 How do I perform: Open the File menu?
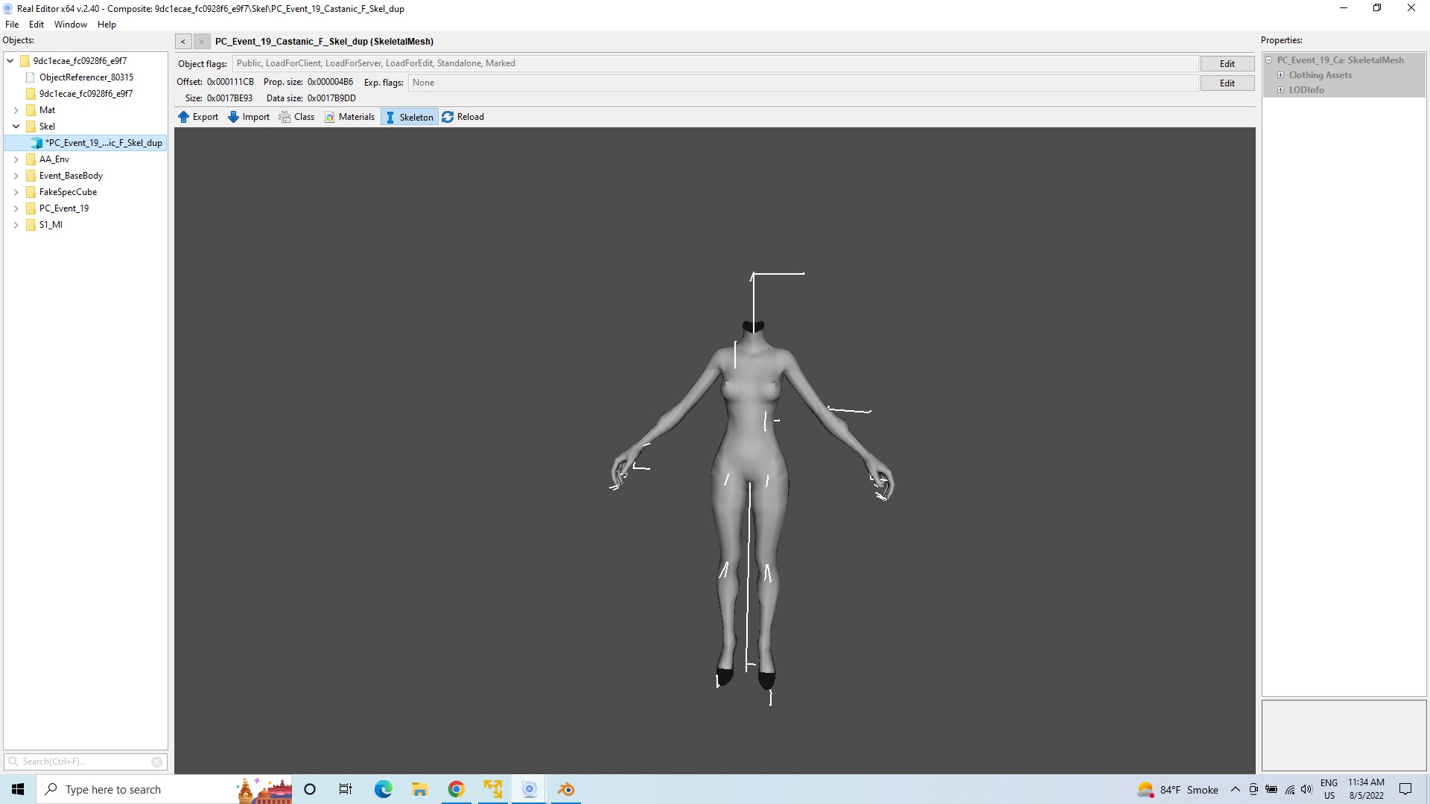tap(12, 25)
